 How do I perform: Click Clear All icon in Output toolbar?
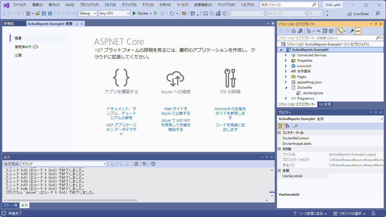tap(136, 164)
